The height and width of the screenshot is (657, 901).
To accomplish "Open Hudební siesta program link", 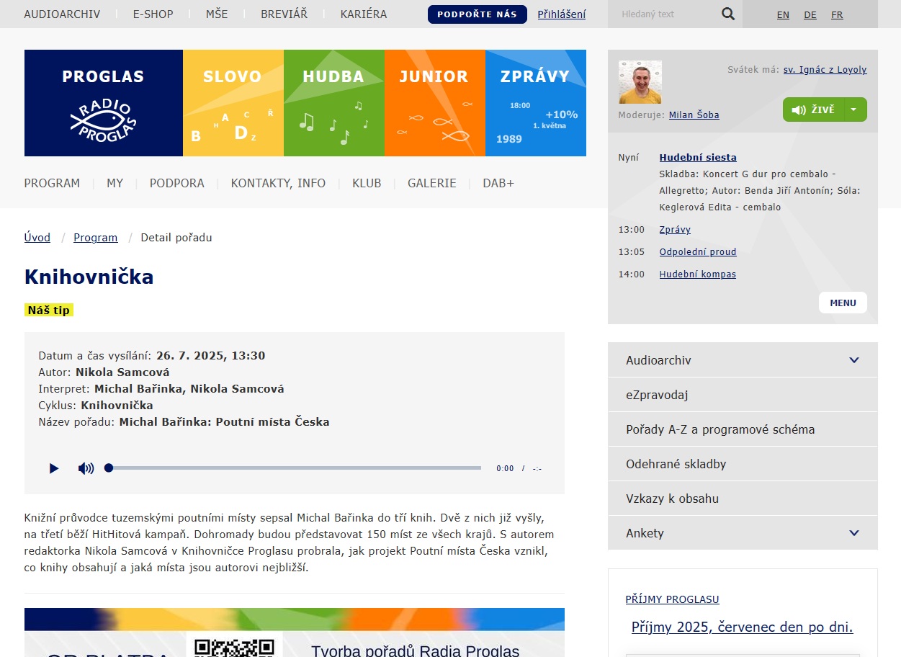I will (698, 157).
